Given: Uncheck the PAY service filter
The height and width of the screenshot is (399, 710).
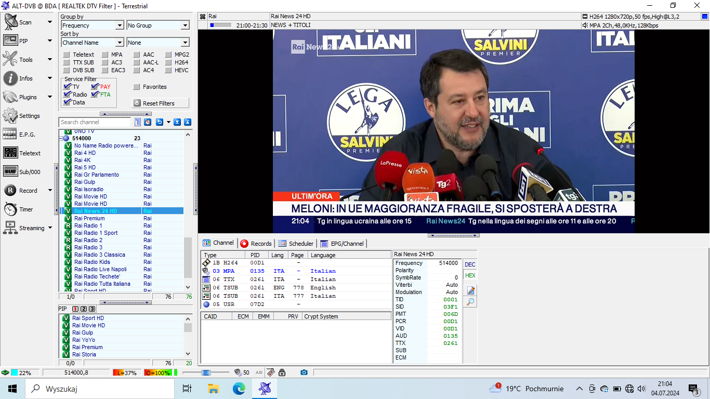Looking at the screenshot, I should pos(95,87).
